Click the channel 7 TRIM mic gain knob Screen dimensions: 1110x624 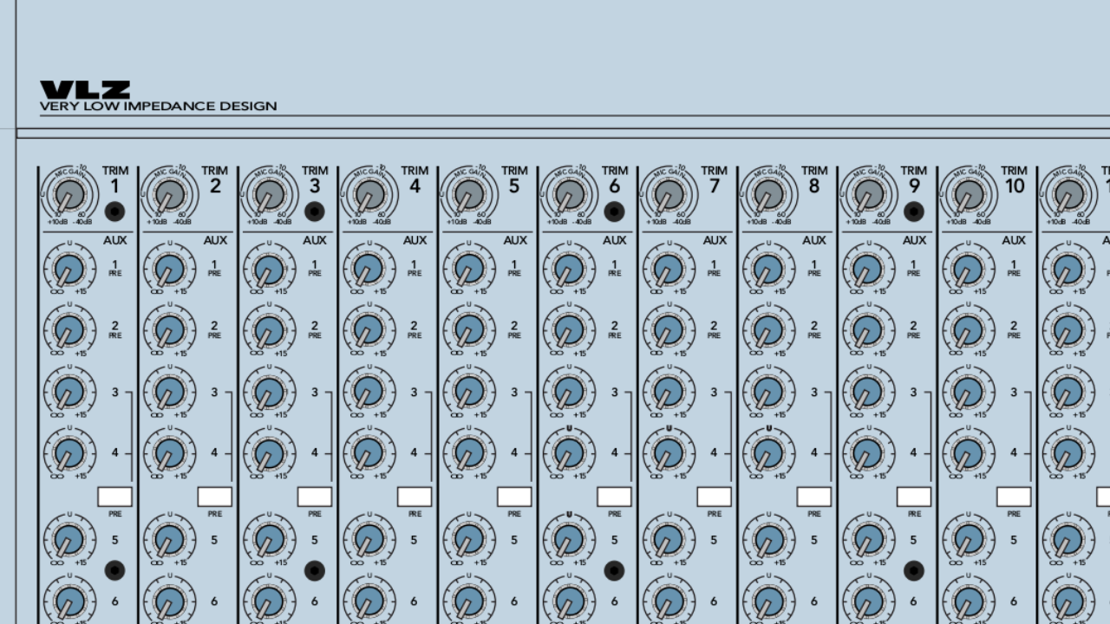(669, 193)
